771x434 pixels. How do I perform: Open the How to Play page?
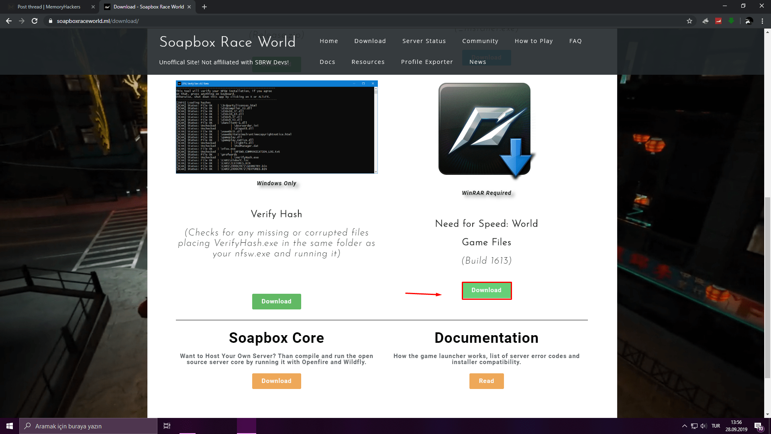coord(534,41)
